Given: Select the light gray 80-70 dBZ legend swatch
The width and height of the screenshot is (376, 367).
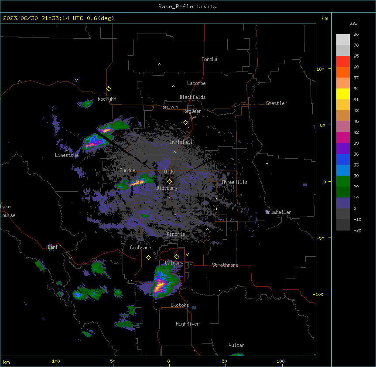Looking at the screenshot, I should coord(343,40).
